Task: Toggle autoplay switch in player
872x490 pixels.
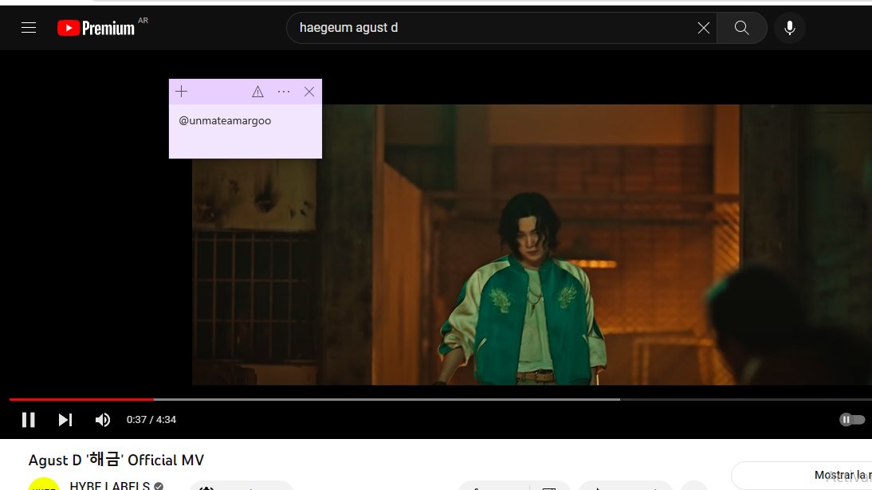Action: [852, 419]
